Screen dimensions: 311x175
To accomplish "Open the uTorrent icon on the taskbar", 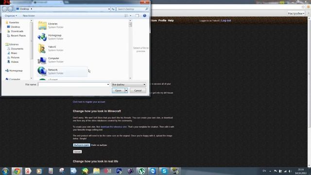I will (x=141, y=171).
